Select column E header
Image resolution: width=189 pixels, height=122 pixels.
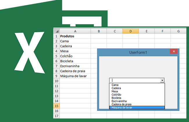[147, 31]
